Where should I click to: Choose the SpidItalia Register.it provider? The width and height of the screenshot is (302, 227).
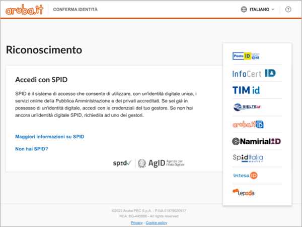click(x=248, y=158)
